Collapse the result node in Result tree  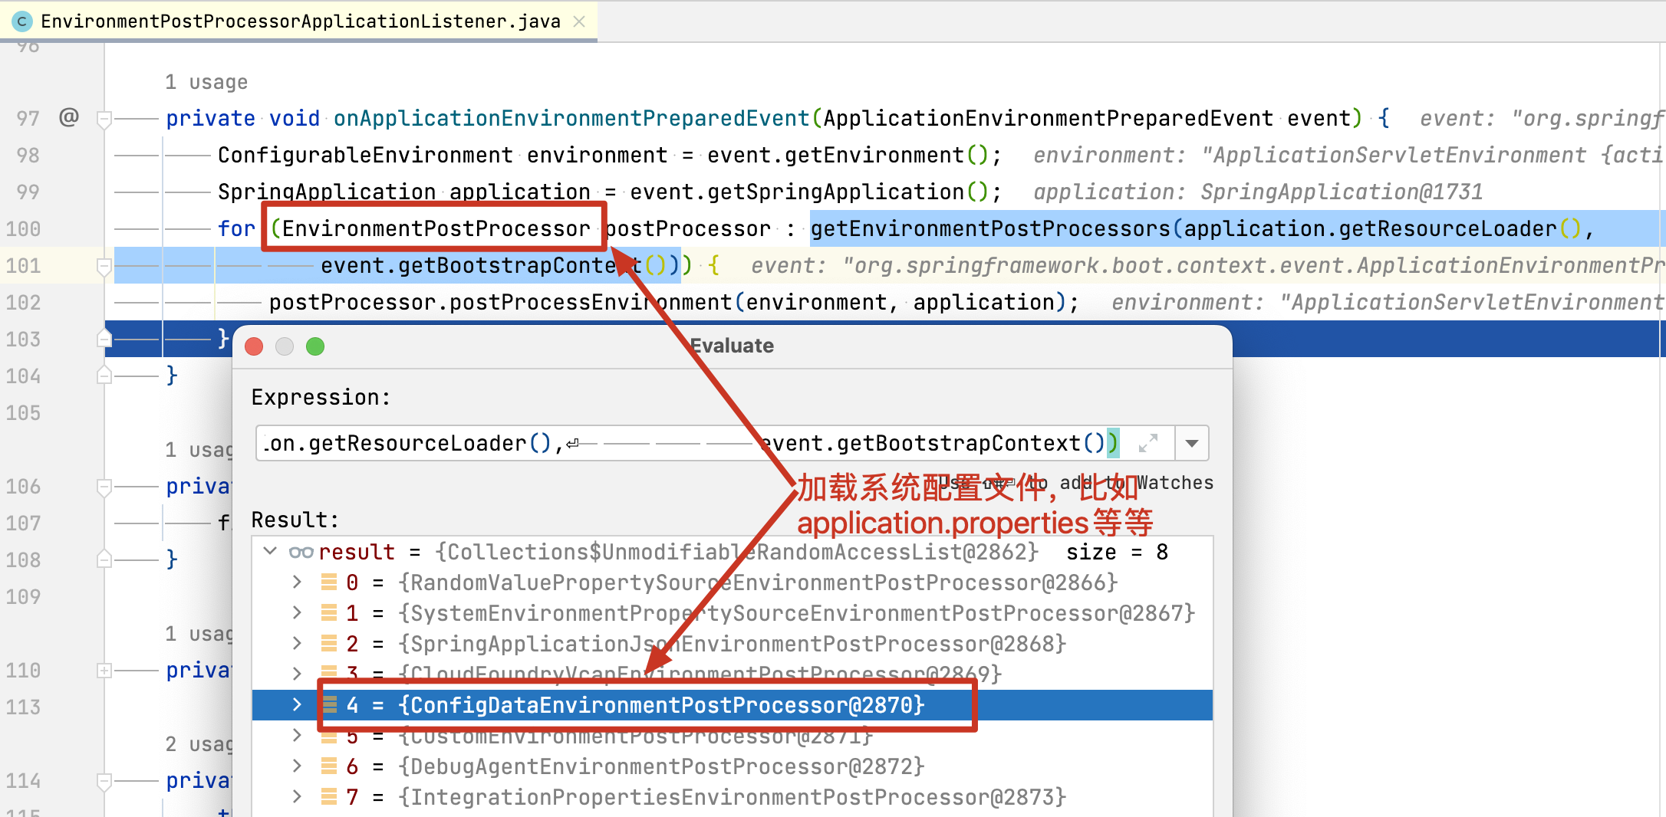tap(270, 551)
